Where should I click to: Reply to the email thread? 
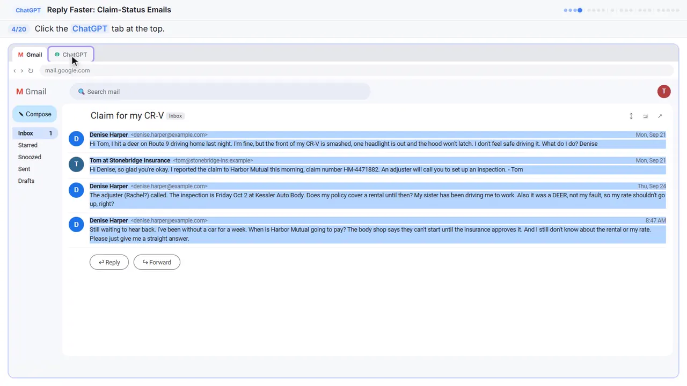tap(109, 262)
